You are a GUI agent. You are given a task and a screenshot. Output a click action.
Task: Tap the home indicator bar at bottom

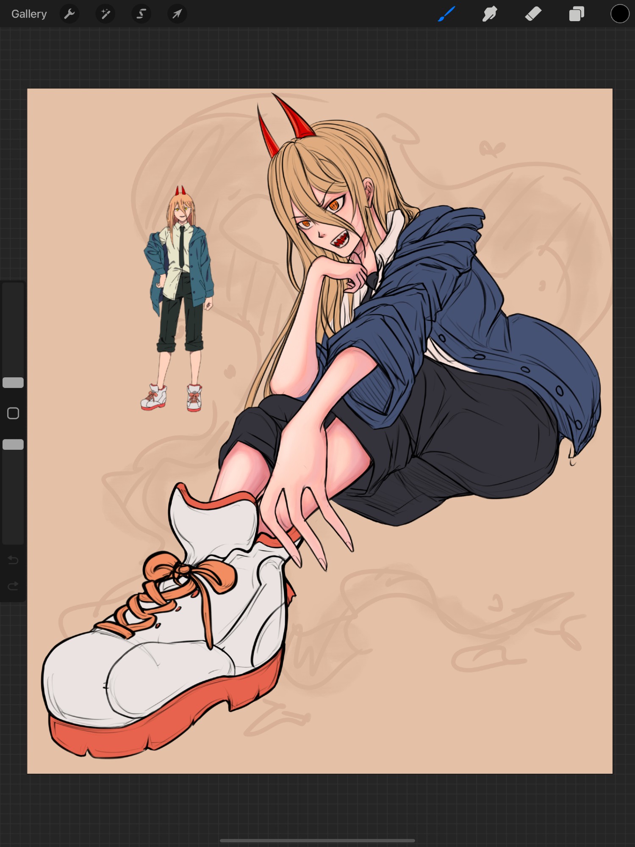(x=317, y=840)
